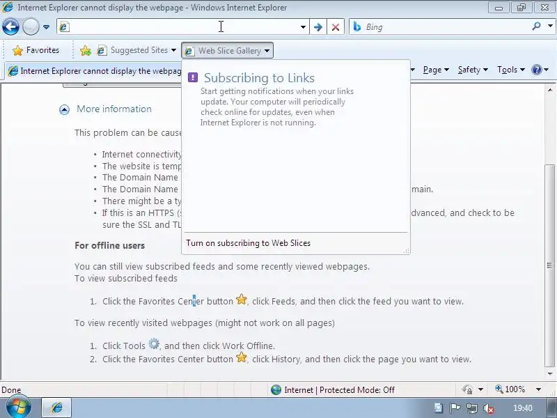Open the recent pages dropdown arrow

pyautogui.click(x=46, y=27)
